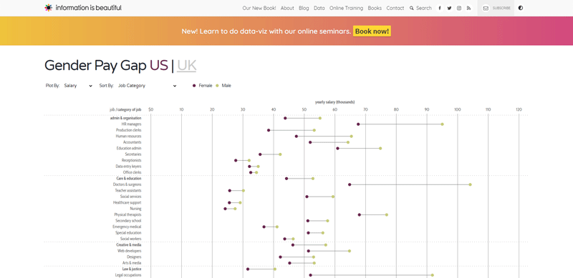Click the Book now! button

pos(372,31)
